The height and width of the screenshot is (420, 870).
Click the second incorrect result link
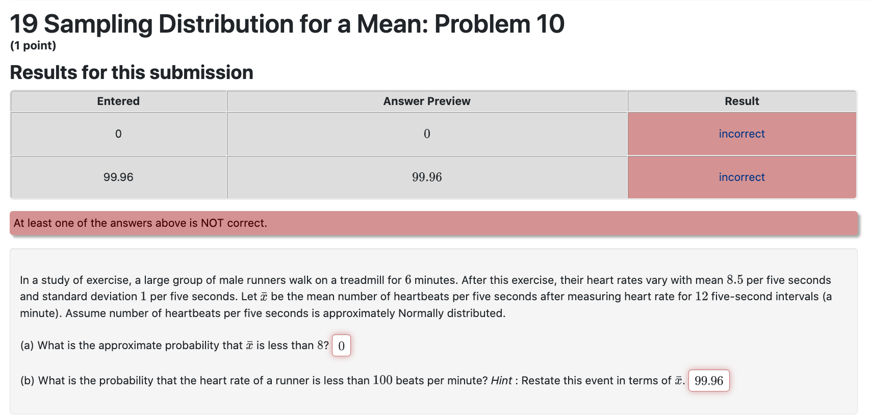(x=741, y=177)
